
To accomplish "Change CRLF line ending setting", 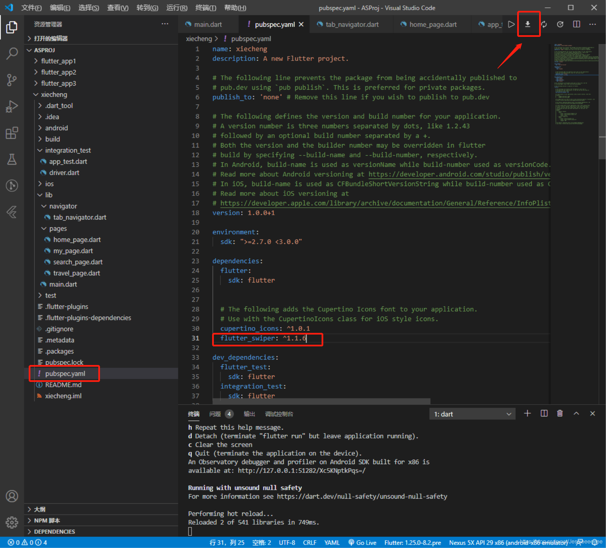I will coord(310,543).
